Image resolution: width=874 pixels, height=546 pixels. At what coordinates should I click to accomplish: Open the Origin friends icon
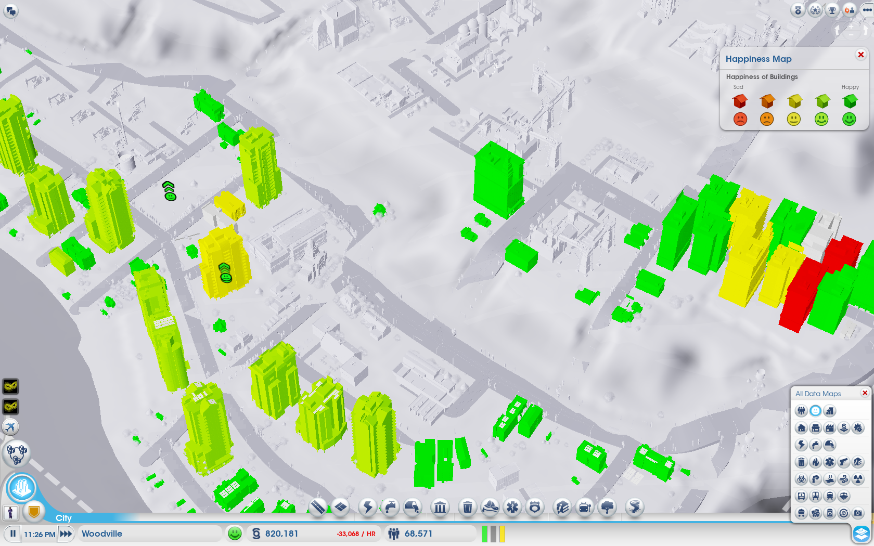[x=850, y=10]
